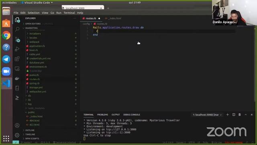Screen dimensions: 257x145
Task: Select the DEBUG CONSOLE panel tab
Action: (132, 114)
